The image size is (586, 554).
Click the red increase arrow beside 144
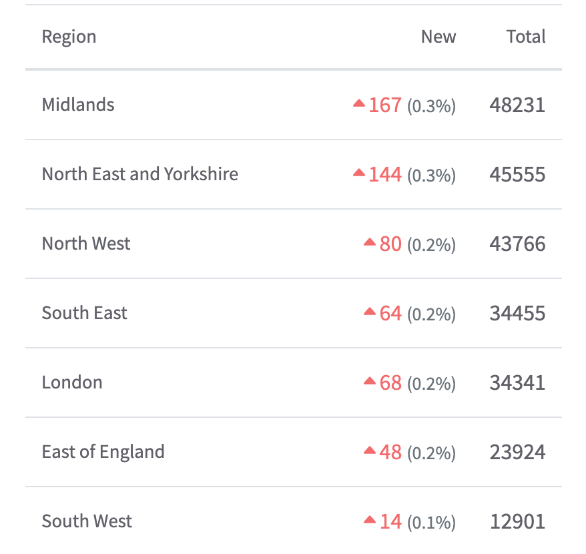(x=359, y=173)
